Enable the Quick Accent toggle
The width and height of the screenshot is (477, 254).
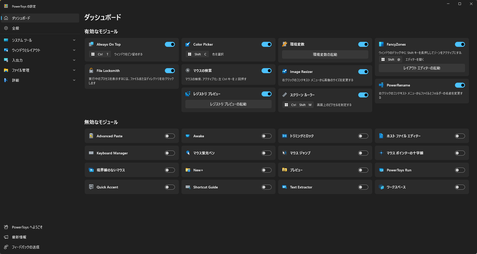coord(170,187)
